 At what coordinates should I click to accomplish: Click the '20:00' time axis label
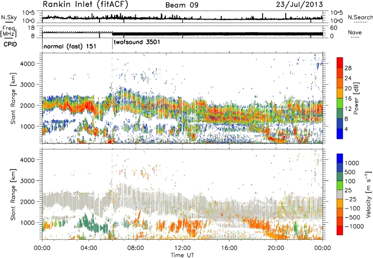pyautogui.click(x=276, y=248)
